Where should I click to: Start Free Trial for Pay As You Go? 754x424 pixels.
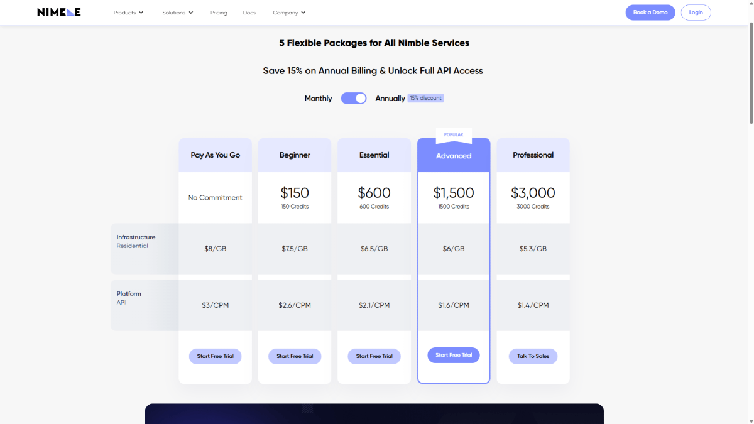tap(215, 356)
